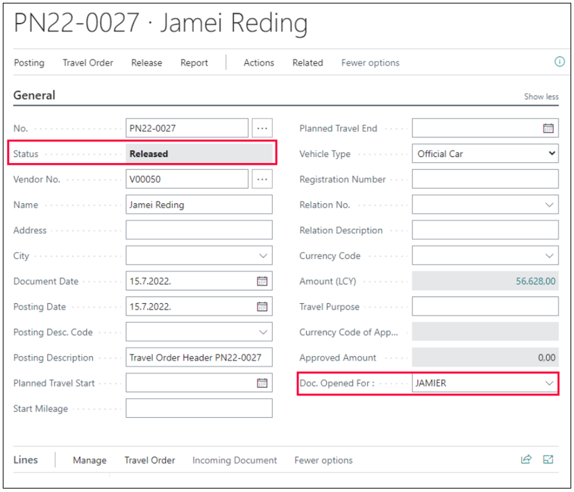This screenshot has width=574, height=492.
Task: Click the Approved Amount value 0,00
Action: 546,357
